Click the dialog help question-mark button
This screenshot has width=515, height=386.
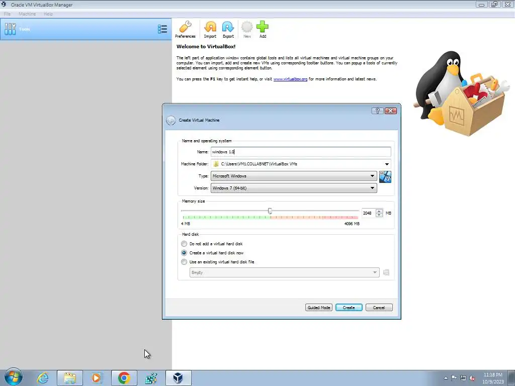377,111
